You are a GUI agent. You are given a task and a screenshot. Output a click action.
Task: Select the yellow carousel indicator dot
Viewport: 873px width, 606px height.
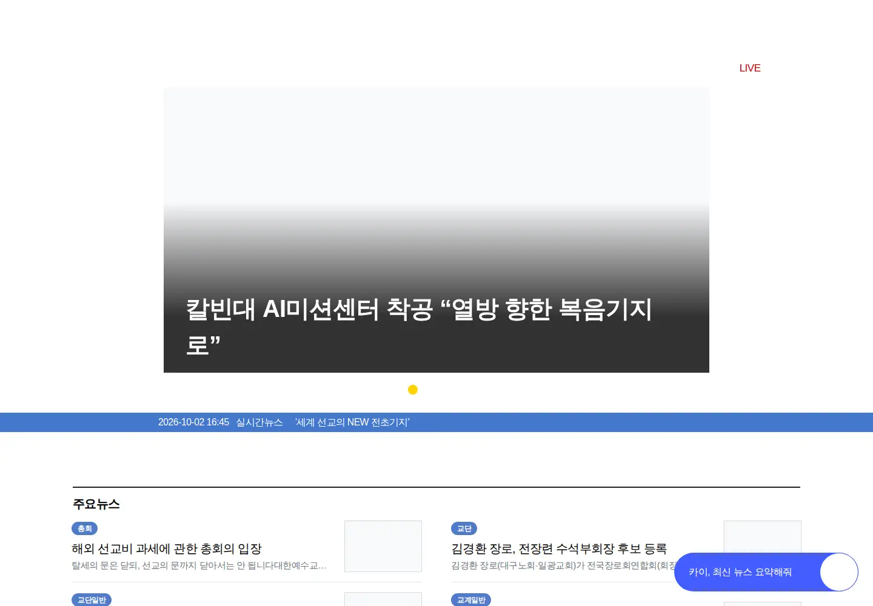413,390
